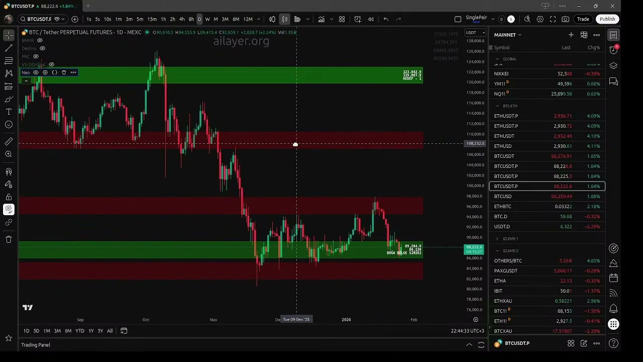This screenshot has height=362, width=643.
Task: Select the Text annotation tool
Action: pyautogui.click(x=9, y=112)
